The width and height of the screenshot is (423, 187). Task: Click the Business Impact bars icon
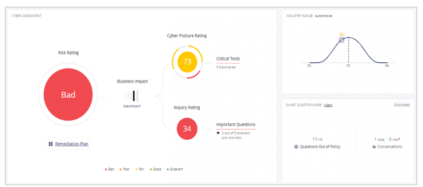tap(132, 95)
